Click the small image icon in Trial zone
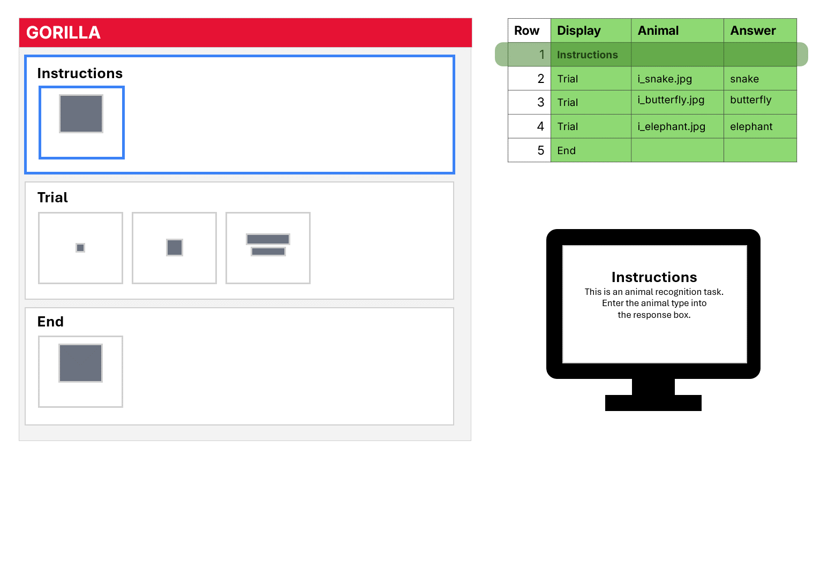This screenshot has height=578, width=828. 80,247
